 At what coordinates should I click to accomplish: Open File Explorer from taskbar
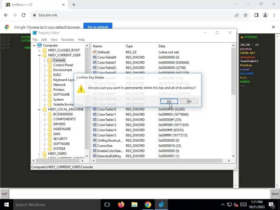[135, 205]
